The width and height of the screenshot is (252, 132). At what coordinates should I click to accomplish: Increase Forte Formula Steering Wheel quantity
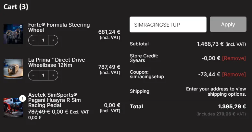(53, 40)
